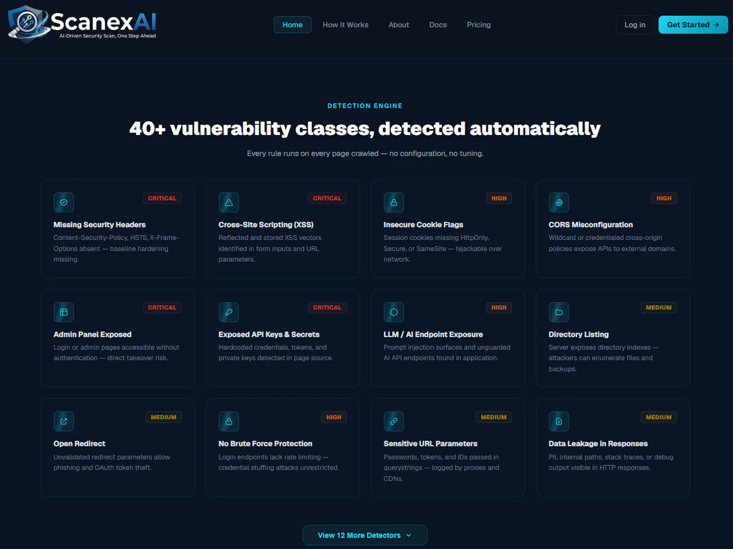Select the Insecure Cookie Flags title
The width and height of the screenshot is (733, 549).
pos(423,225)
